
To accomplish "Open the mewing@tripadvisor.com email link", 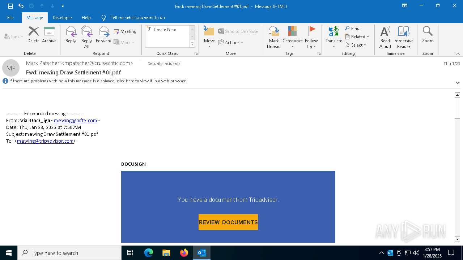I will coord(45,141).
